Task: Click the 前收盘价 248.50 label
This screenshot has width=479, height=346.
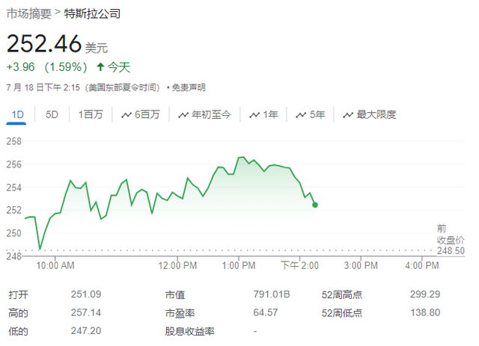Action: click(x=451, y=240)
